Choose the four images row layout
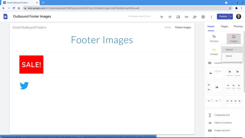The height and width of the screenshot is (138, 245). 234,101
